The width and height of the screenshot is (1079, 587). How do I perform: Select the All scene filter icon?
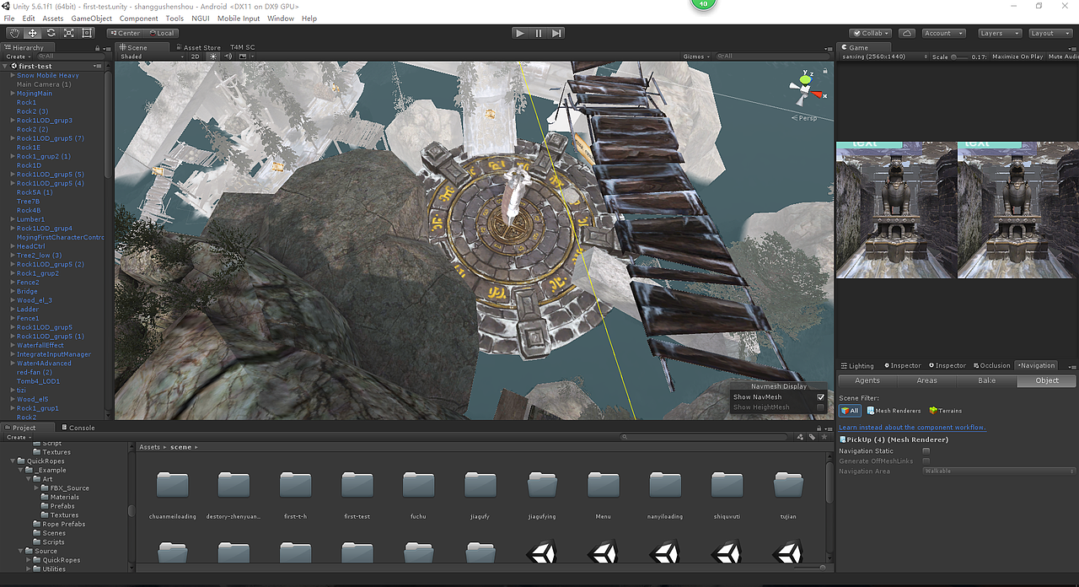point(850,411)
